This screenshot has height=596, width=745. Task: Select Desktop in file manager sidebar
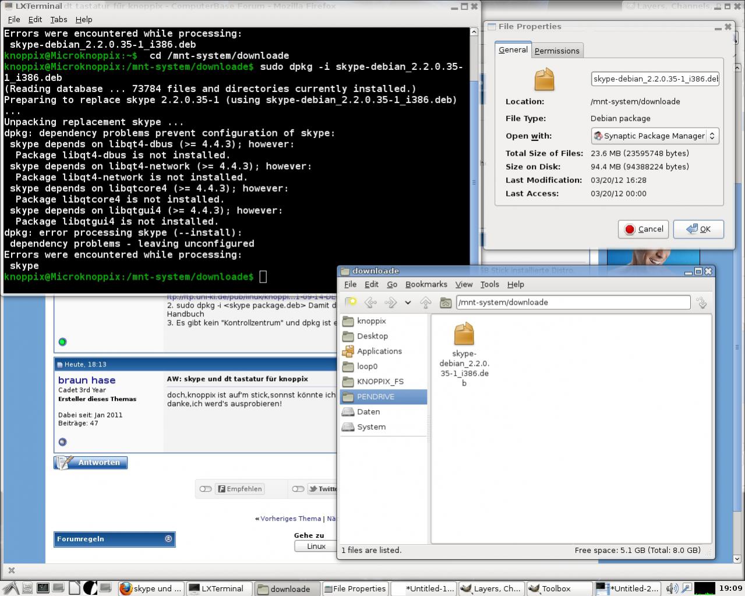383,336
